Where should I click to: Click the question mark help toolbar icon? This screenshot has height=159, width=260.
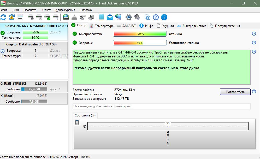pos(156,17)
